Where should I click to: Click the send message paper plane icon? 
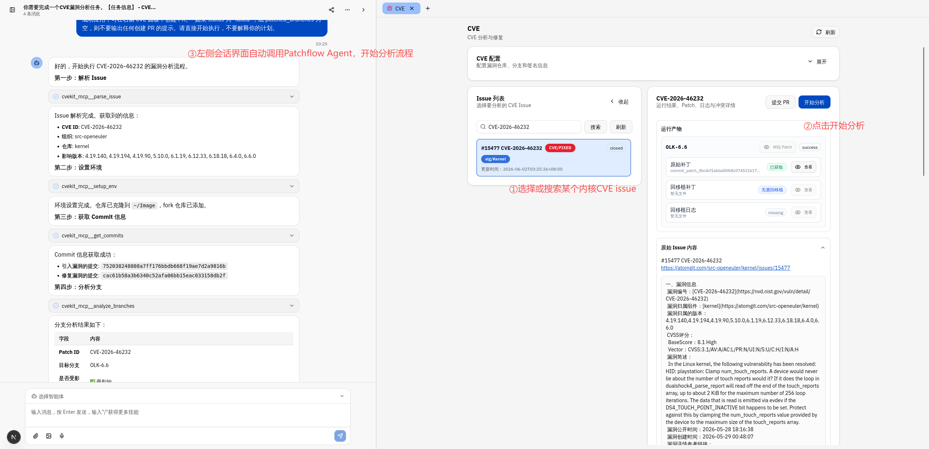tap(340, 436)
